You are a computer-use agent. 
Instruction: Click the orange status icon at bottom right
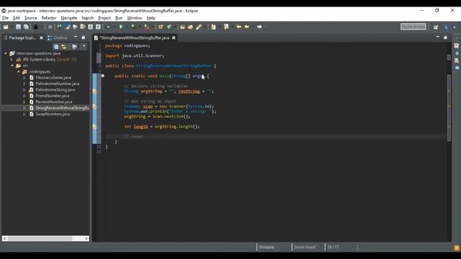[457, 247]
